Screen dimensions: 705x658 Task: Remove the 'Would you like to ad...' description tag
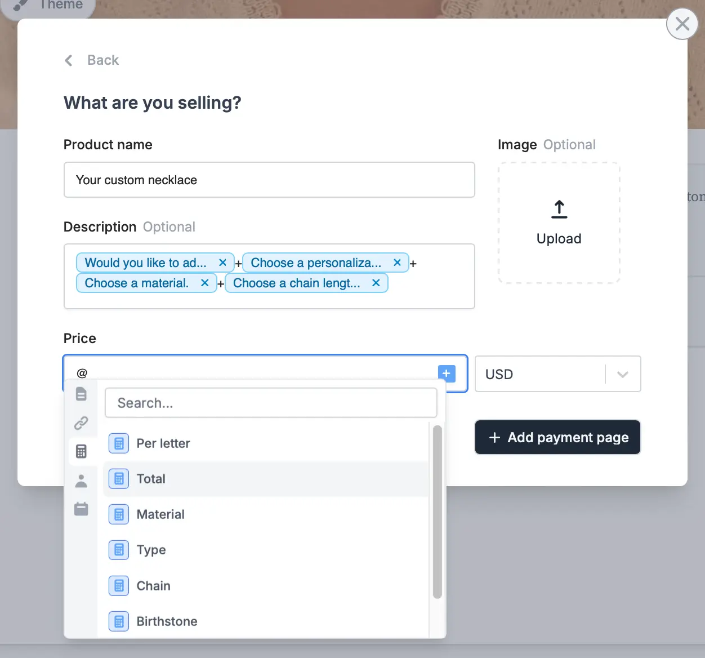pyautogui.click(x=222, y=263)
